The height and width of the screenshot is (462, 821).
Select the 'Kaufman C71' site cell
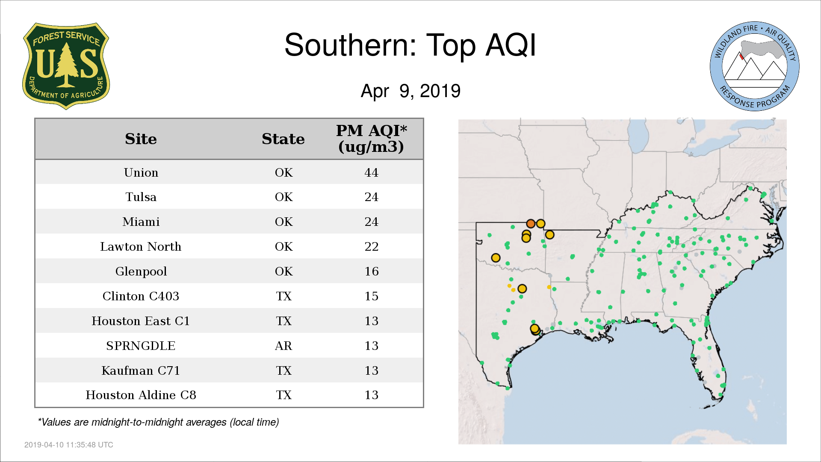[141, 370]
